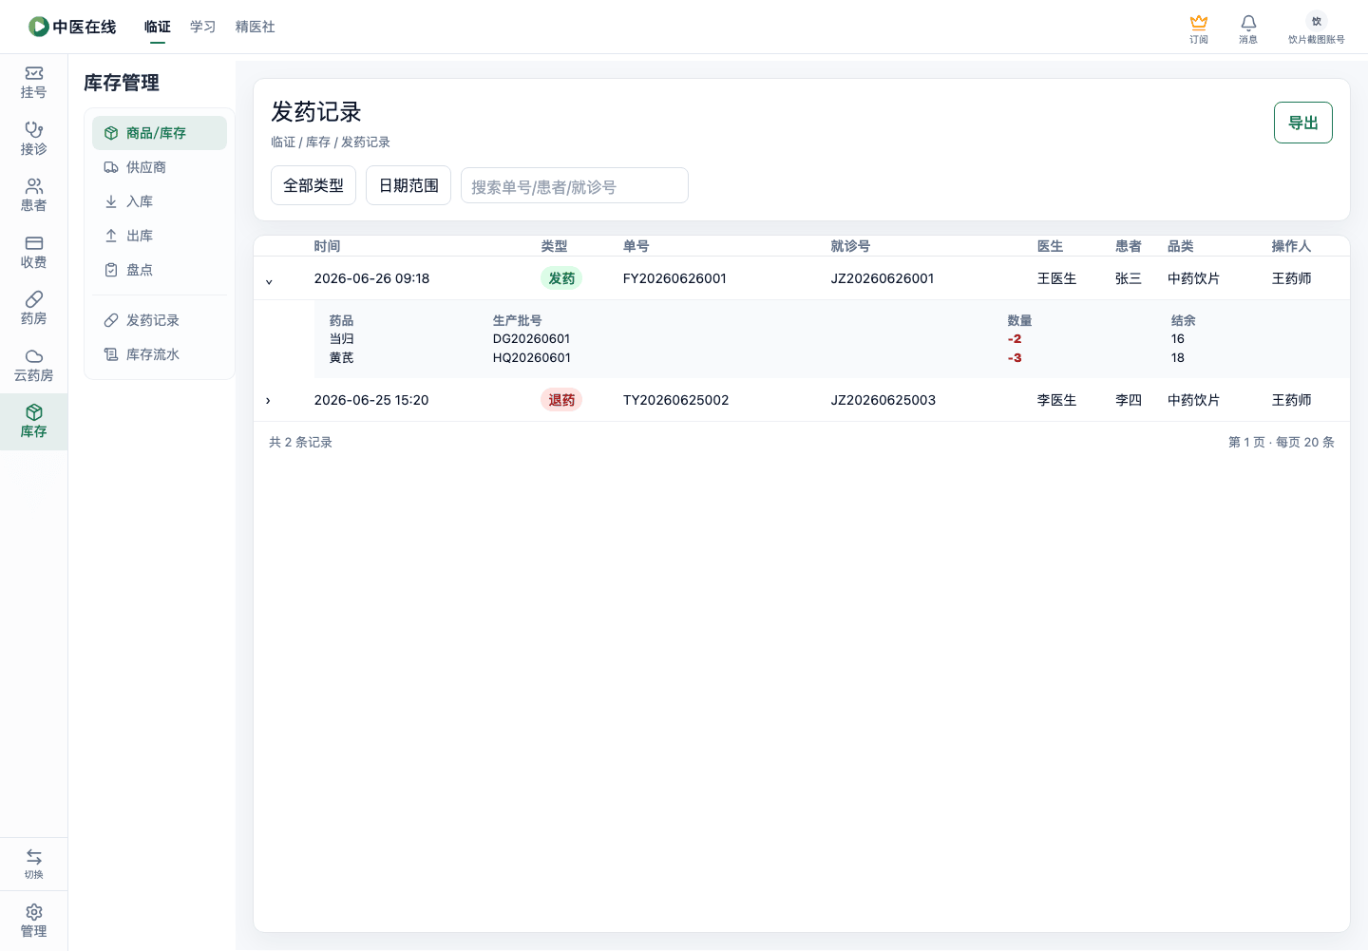Click the 就诊号 column header
The width and height of the screenshot is (1368, 951).
pos(851,246)
